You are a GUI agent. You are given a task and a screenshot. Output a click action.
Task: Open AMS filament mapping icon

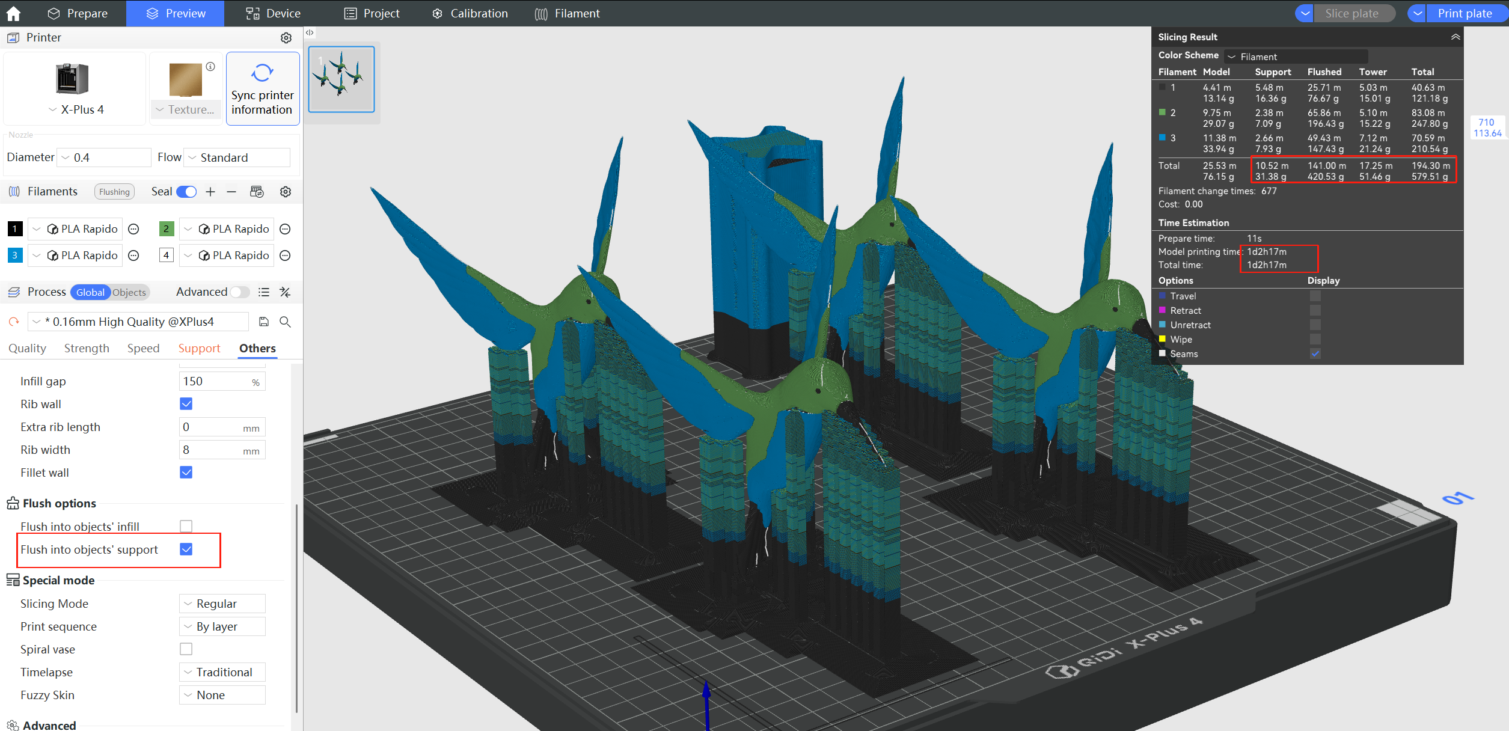257,192
